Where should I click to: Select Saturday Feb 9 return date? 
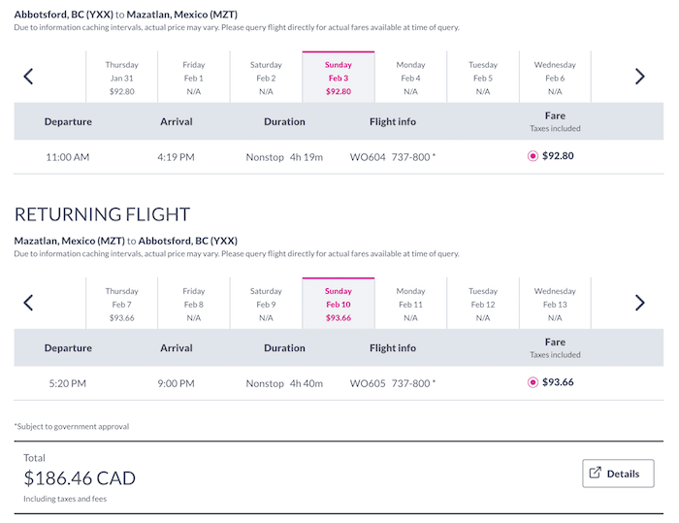(x=266, y=304)
